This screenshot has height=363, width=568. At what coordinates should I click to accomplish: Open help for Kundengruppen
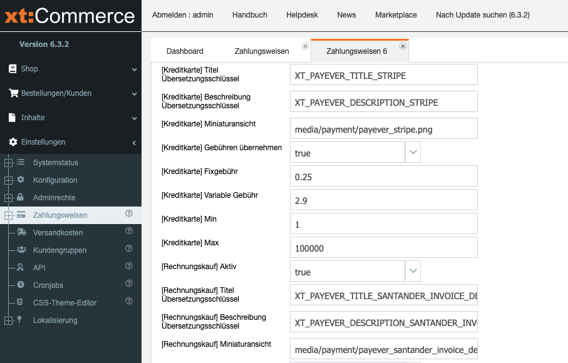(129, 248)
